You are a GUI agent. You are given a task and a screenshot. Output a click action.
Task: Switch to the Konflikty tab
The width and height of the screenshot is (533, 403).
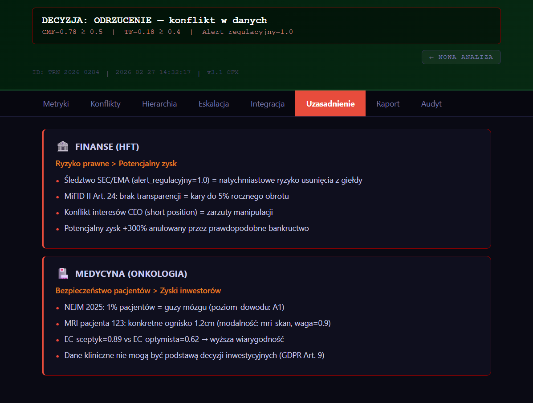[x=106, y=104]
